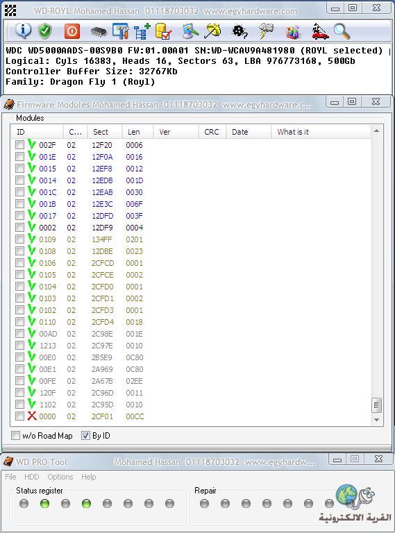The width and height of the screenshot is (395, 533).
Task: Sort modules by Sect column header
Action: point(104,132)
